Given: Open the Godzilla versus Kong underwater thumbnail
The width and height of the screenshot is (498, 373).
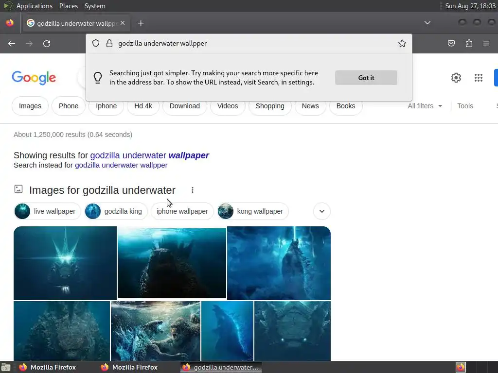Looking at the screenshot, I should tap(156, 331).
